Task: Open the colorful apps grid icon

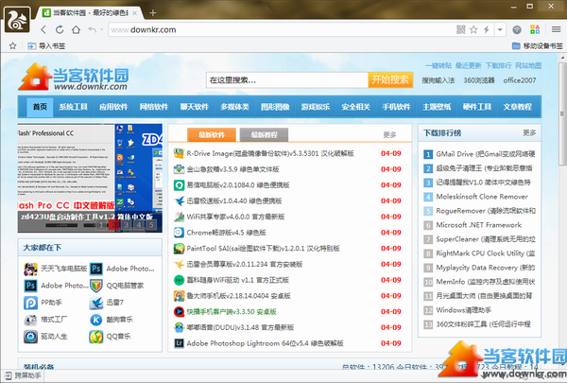Action: pos(535,29)
